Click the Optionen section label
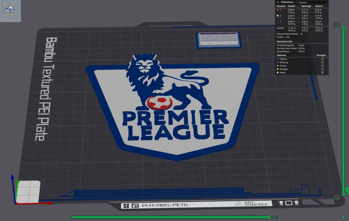 (281, 55)
